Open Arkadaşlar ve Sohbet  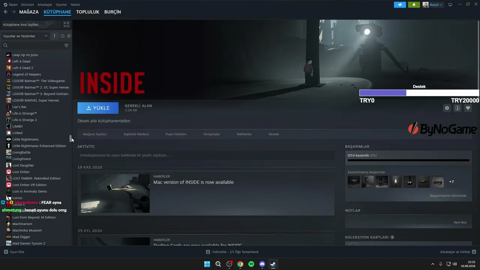click(x=458, y=252)
